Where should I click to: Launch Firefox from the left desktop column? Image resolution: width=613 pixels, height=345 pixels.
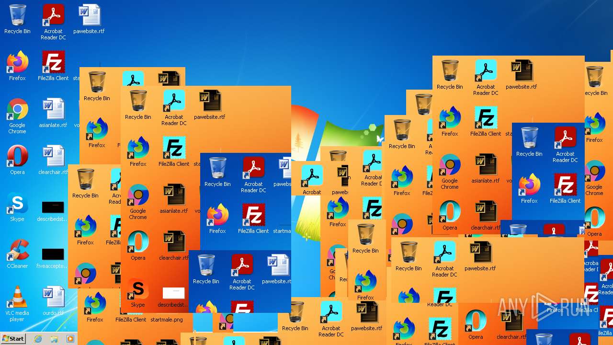[x=17, y=66]
